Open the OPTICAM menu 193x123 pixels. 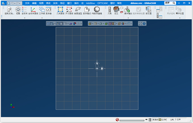pyautogui.click(x=102, y=3)
